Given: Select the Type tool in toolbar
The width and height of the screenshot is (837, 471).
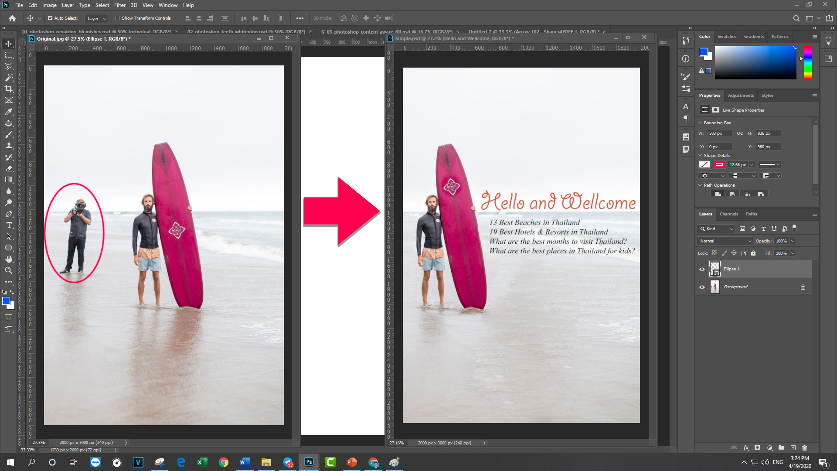Looking at the screenshot, I should pos(9,225).
